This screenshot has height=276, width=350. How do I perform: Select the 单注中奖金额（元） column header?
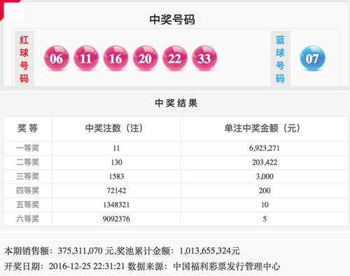262,128
